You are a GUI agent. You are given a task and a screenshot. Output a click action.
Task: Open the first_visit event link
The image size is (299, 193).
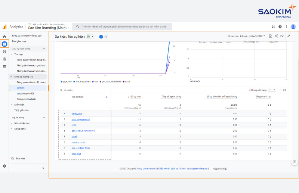[x=76, y=154]
